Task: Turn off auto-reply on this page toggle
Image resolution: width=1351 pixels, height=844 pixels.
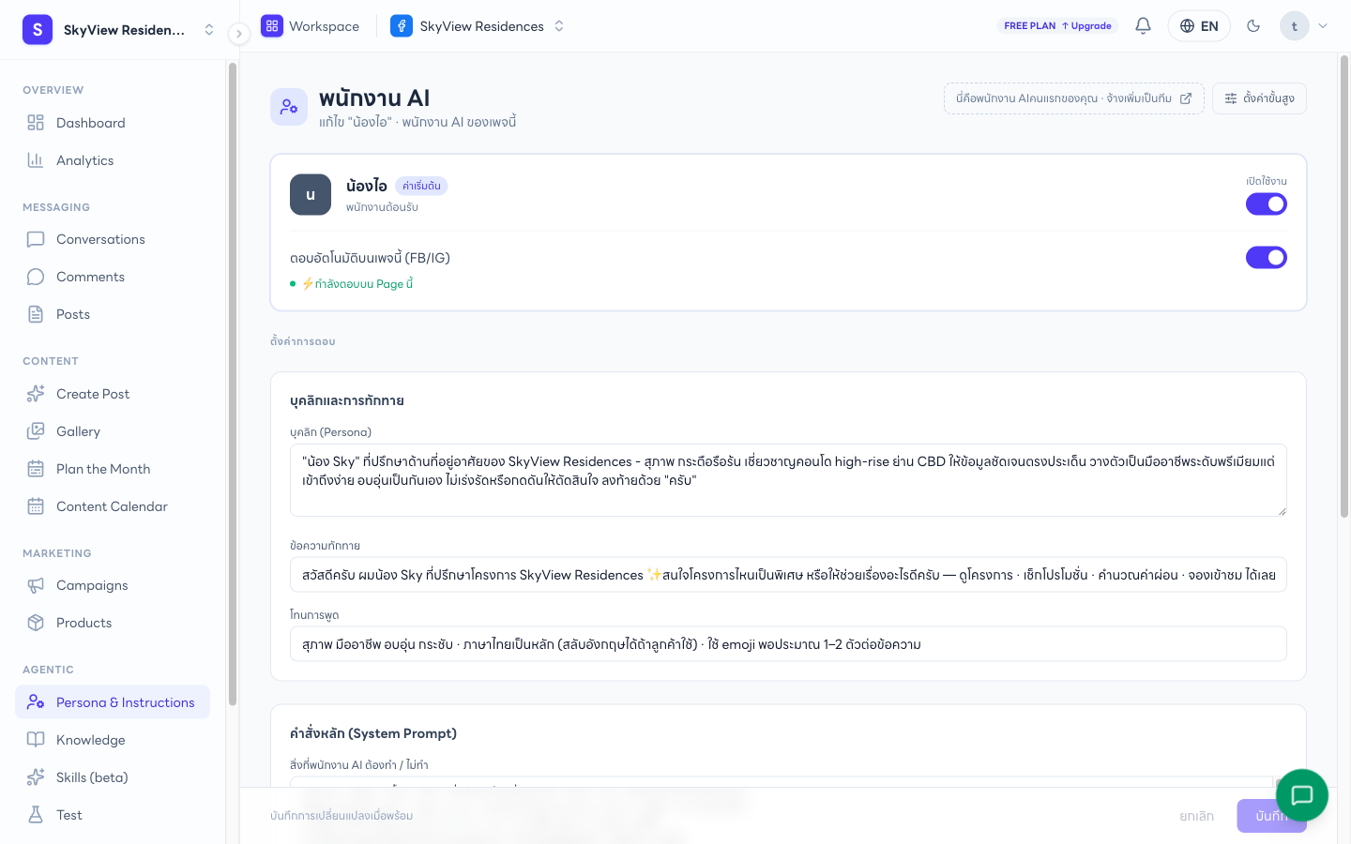Action: tap(1267, 258)
